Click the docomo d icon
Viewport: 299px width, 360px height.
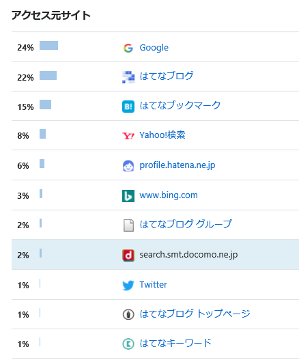[128, 255]
